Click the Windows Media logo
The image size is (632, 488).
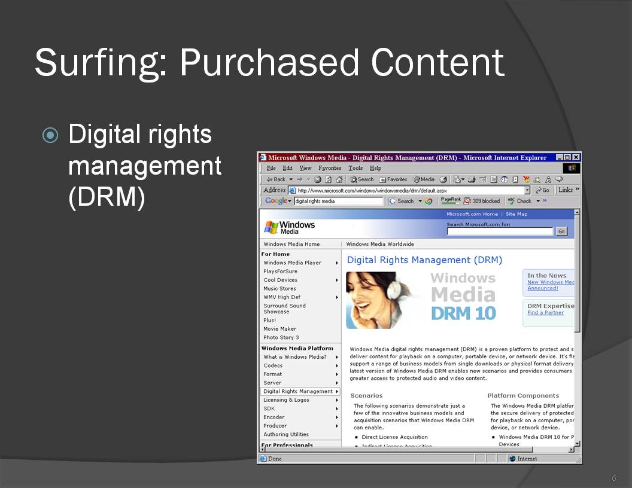290,227
